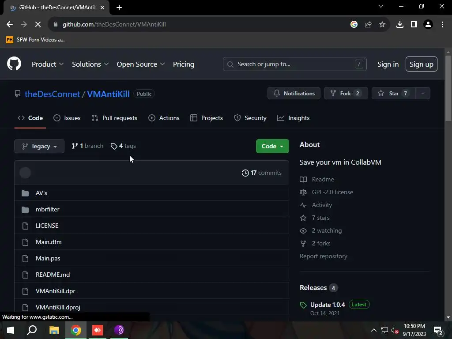Open the VMAntiKill.dproj file
The image size is (452, 339).
[58, 307]
